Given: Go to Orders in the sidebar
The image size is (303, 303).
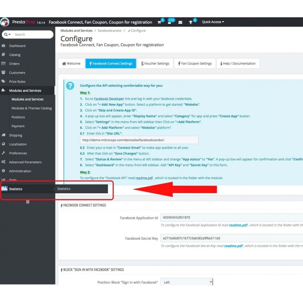Looking at the screenshot, I should tap(14, 64).
